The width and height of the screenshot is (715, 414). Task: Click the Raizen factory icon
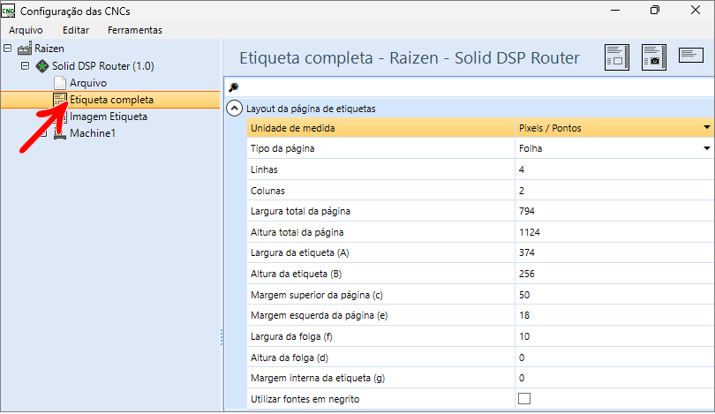[25, 49]
